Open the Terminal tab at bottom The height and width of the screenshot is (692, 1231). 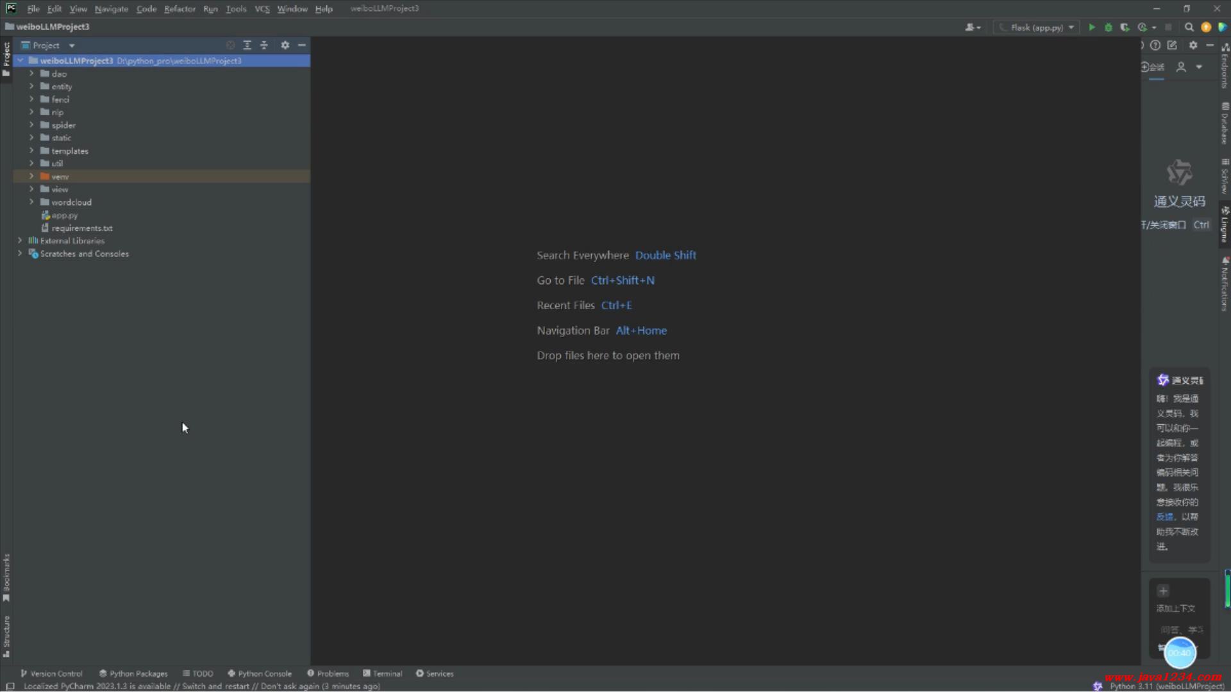[383, 673]
